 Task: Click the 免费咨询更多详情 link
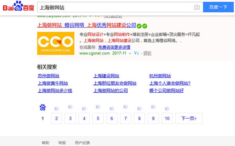pyautogui.click(x=114, y=47)
